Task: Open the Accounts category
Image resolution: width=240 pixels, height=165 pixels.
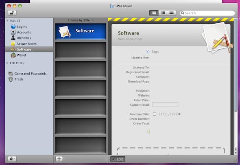Action: (24, 32)
